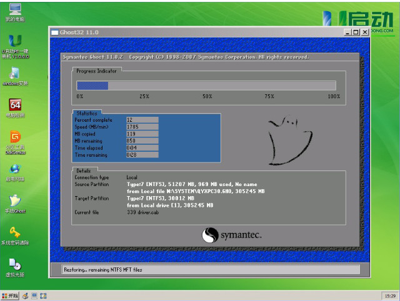Launch the virtual CD drive icon

click(x=15, y=265)
